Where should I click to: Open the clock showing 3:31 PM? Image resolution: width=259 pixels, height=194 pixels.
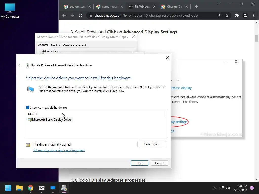pos(240,188)
